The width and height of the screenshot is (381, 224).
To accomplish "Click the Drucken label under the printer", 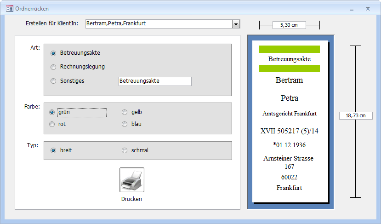I will point(131,199).
